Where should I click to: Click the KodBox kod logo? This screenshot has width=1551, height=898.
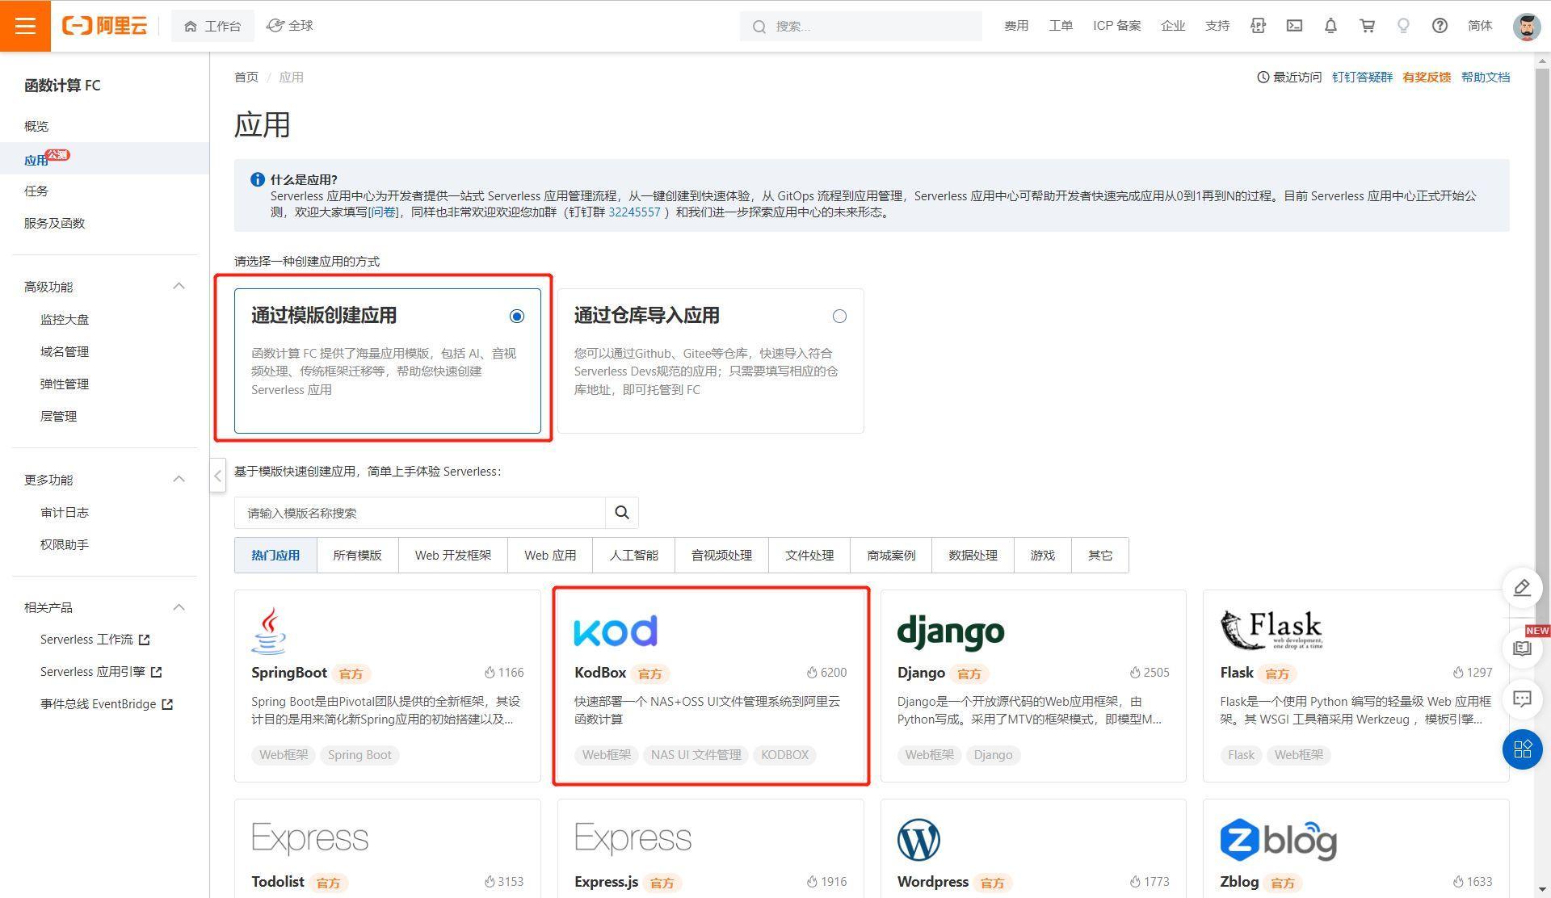pyautogui.click(x=616, y=631)
